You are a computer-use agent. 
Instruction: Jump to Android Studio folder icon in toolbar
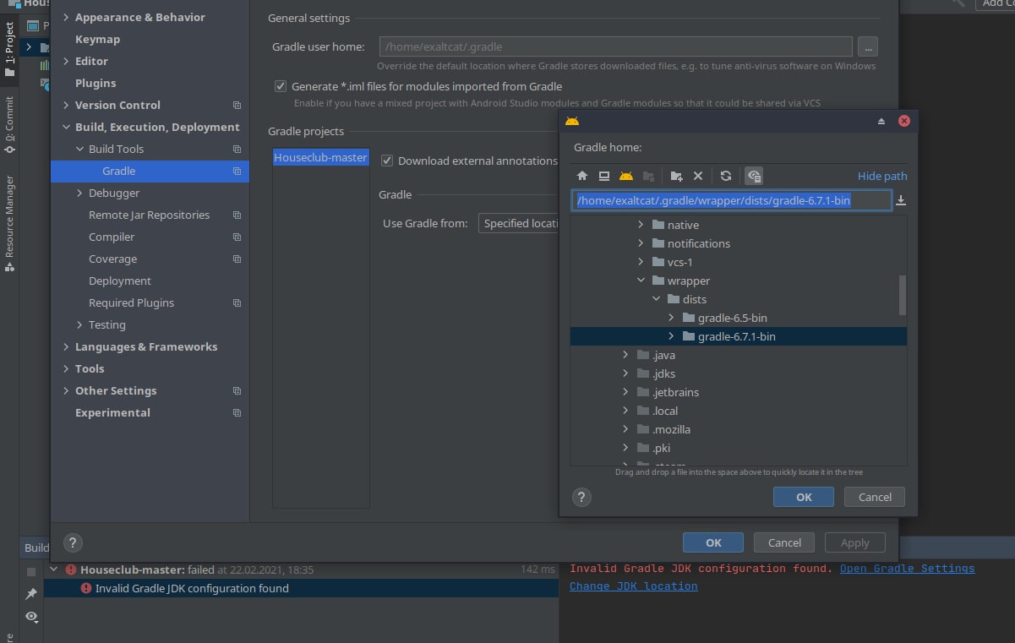pyautogui.click(x=625, y=176)
